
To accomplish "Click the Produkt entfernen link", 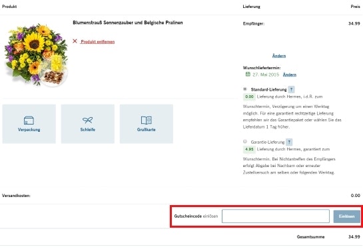I will tap(98, 42).
